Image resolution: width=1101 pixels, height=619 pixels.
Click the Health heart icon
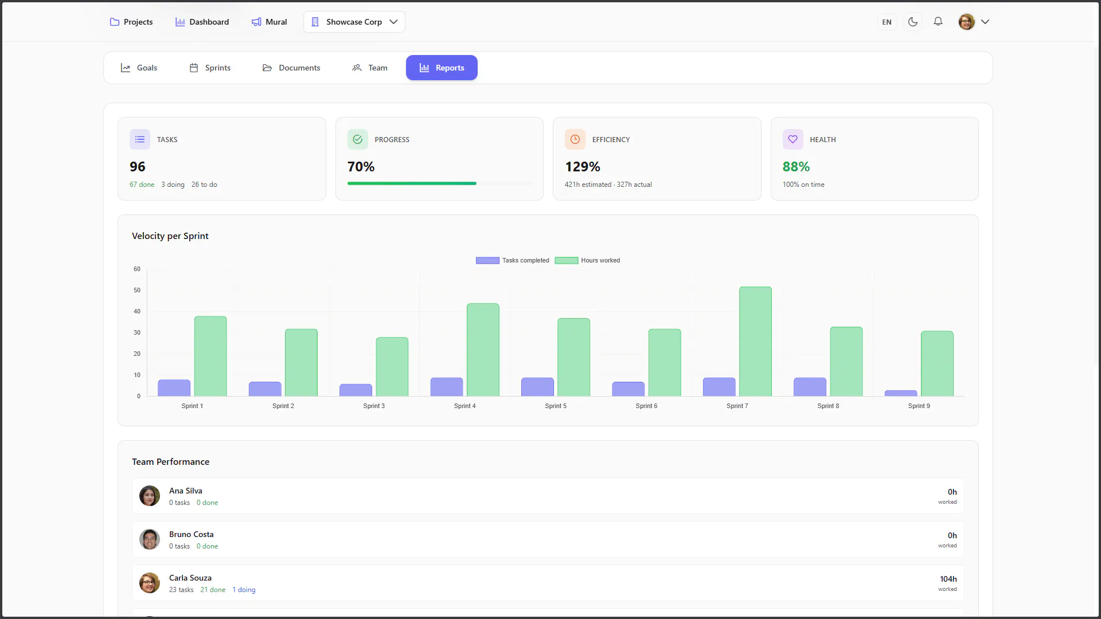(793, 139)
